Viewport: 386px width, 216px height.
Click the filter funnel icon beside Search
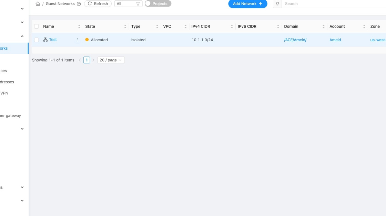(277, 4)
